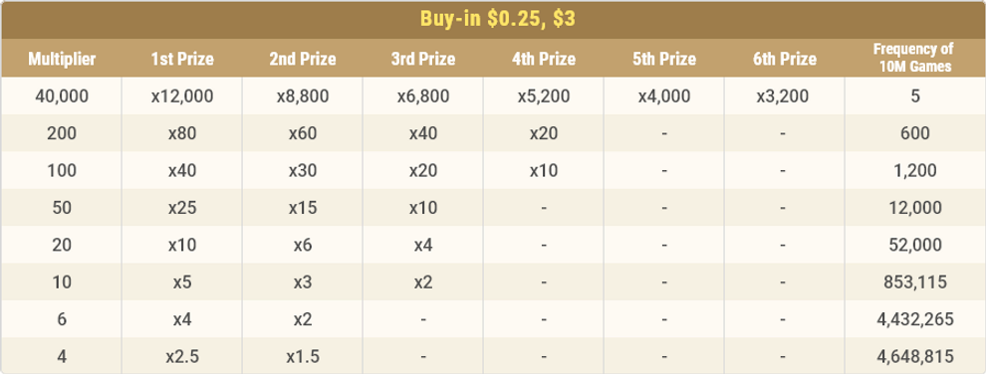
Task: Click the 1st Prize column header
Action: [182, 59]
